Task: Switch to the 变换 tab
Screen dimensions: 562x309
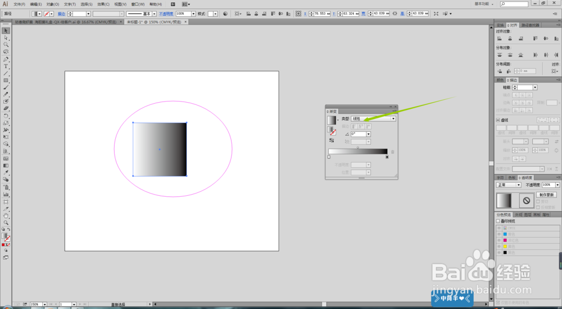Action: (500, 25)
